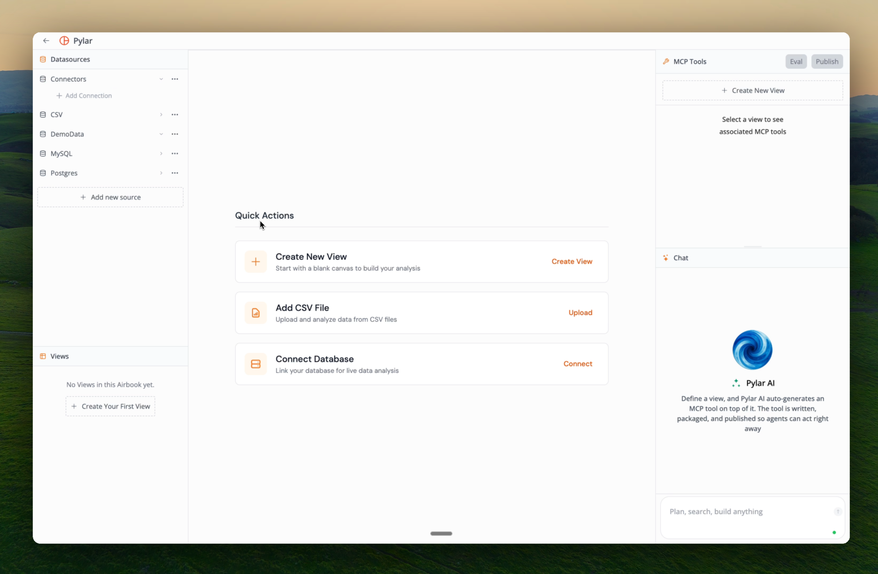Click the Add CSV File document icon
The width and height of the screenshot is (878, 574).
(256, 313)
